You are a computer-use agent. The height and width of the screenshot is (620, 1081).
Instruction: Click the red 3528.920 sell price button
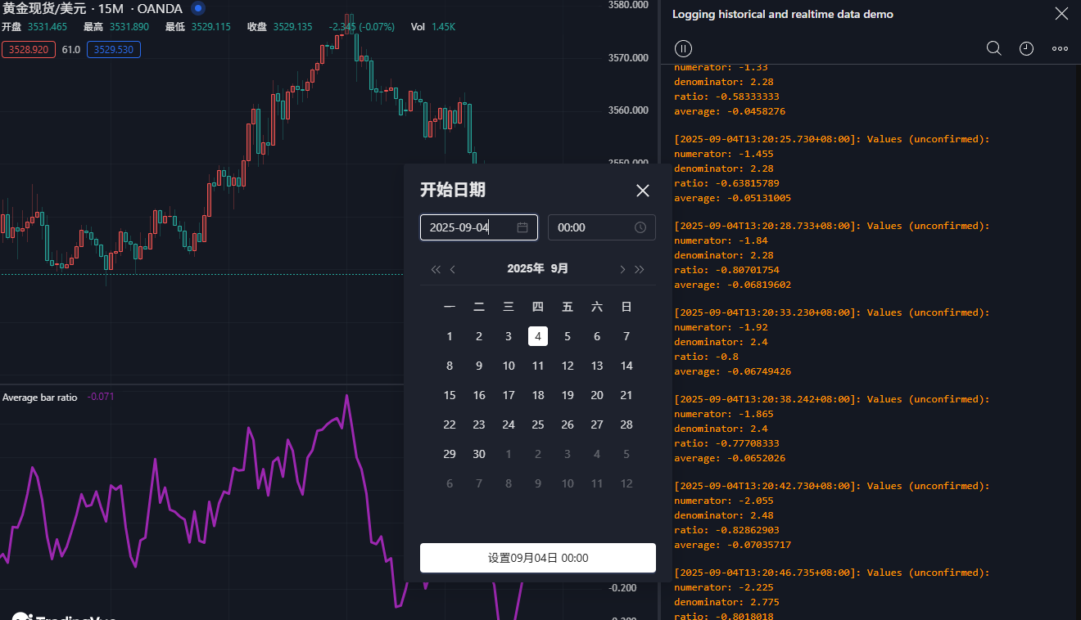(29, 50)
